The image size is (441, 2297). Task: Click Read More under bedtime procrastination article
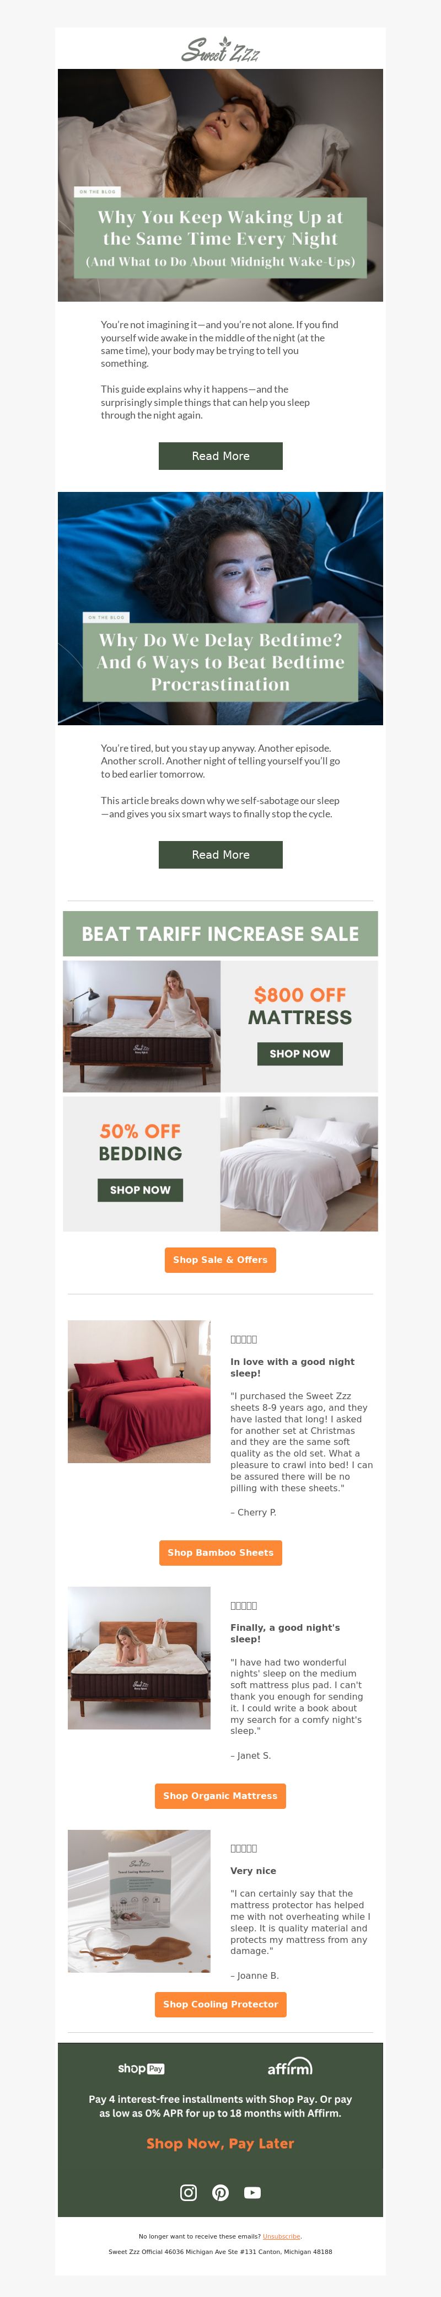(221, 854)
